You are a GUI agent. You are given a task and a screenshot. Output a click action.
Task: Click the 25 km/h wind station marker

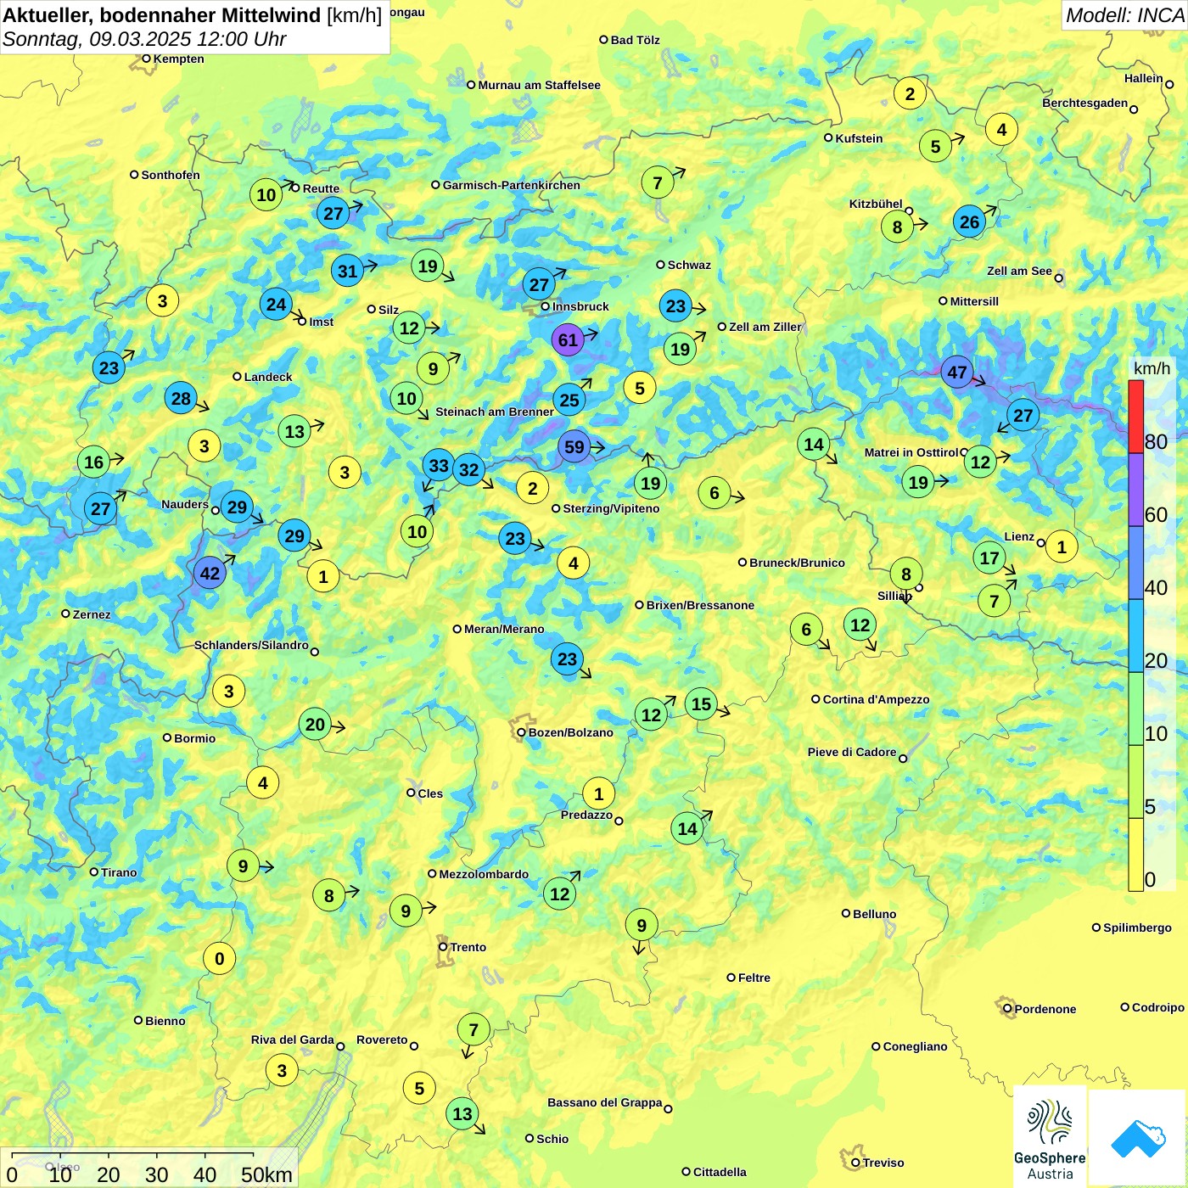click(x=569, y=401)
